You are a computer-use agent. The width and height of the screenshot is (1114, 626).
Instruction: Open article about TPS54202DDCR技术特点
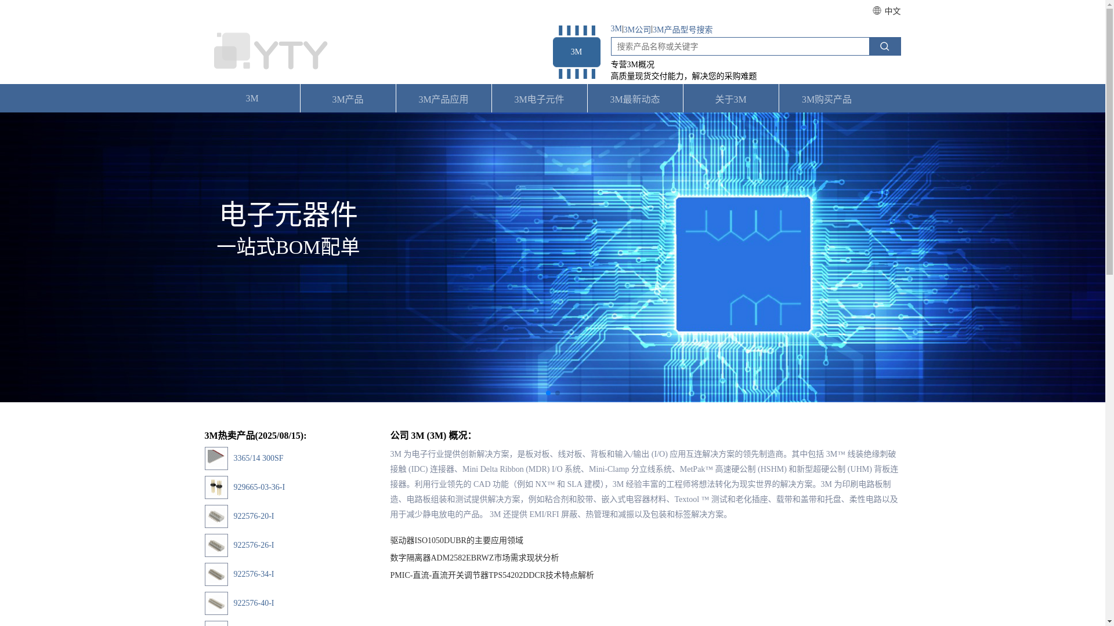pos(492,576)
